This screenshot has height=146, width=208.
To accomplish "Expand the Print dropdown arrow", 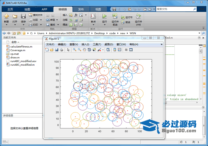I will tap(41, 25).
